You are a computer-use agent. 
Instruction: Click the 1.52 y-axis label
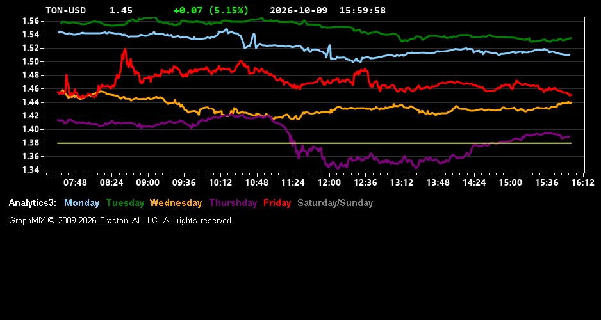coord(31,48)
